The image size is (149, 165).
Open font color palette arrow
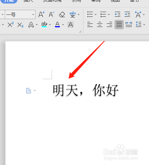[x=63, y=25]
